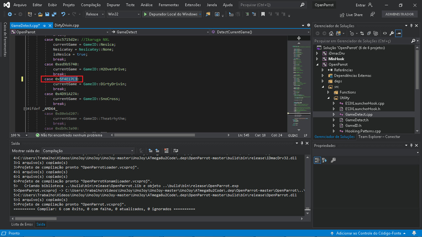This screenshot has height=237, width=422.
Task: Click the Undo arrow icon
Action: (x=63, y=14)
